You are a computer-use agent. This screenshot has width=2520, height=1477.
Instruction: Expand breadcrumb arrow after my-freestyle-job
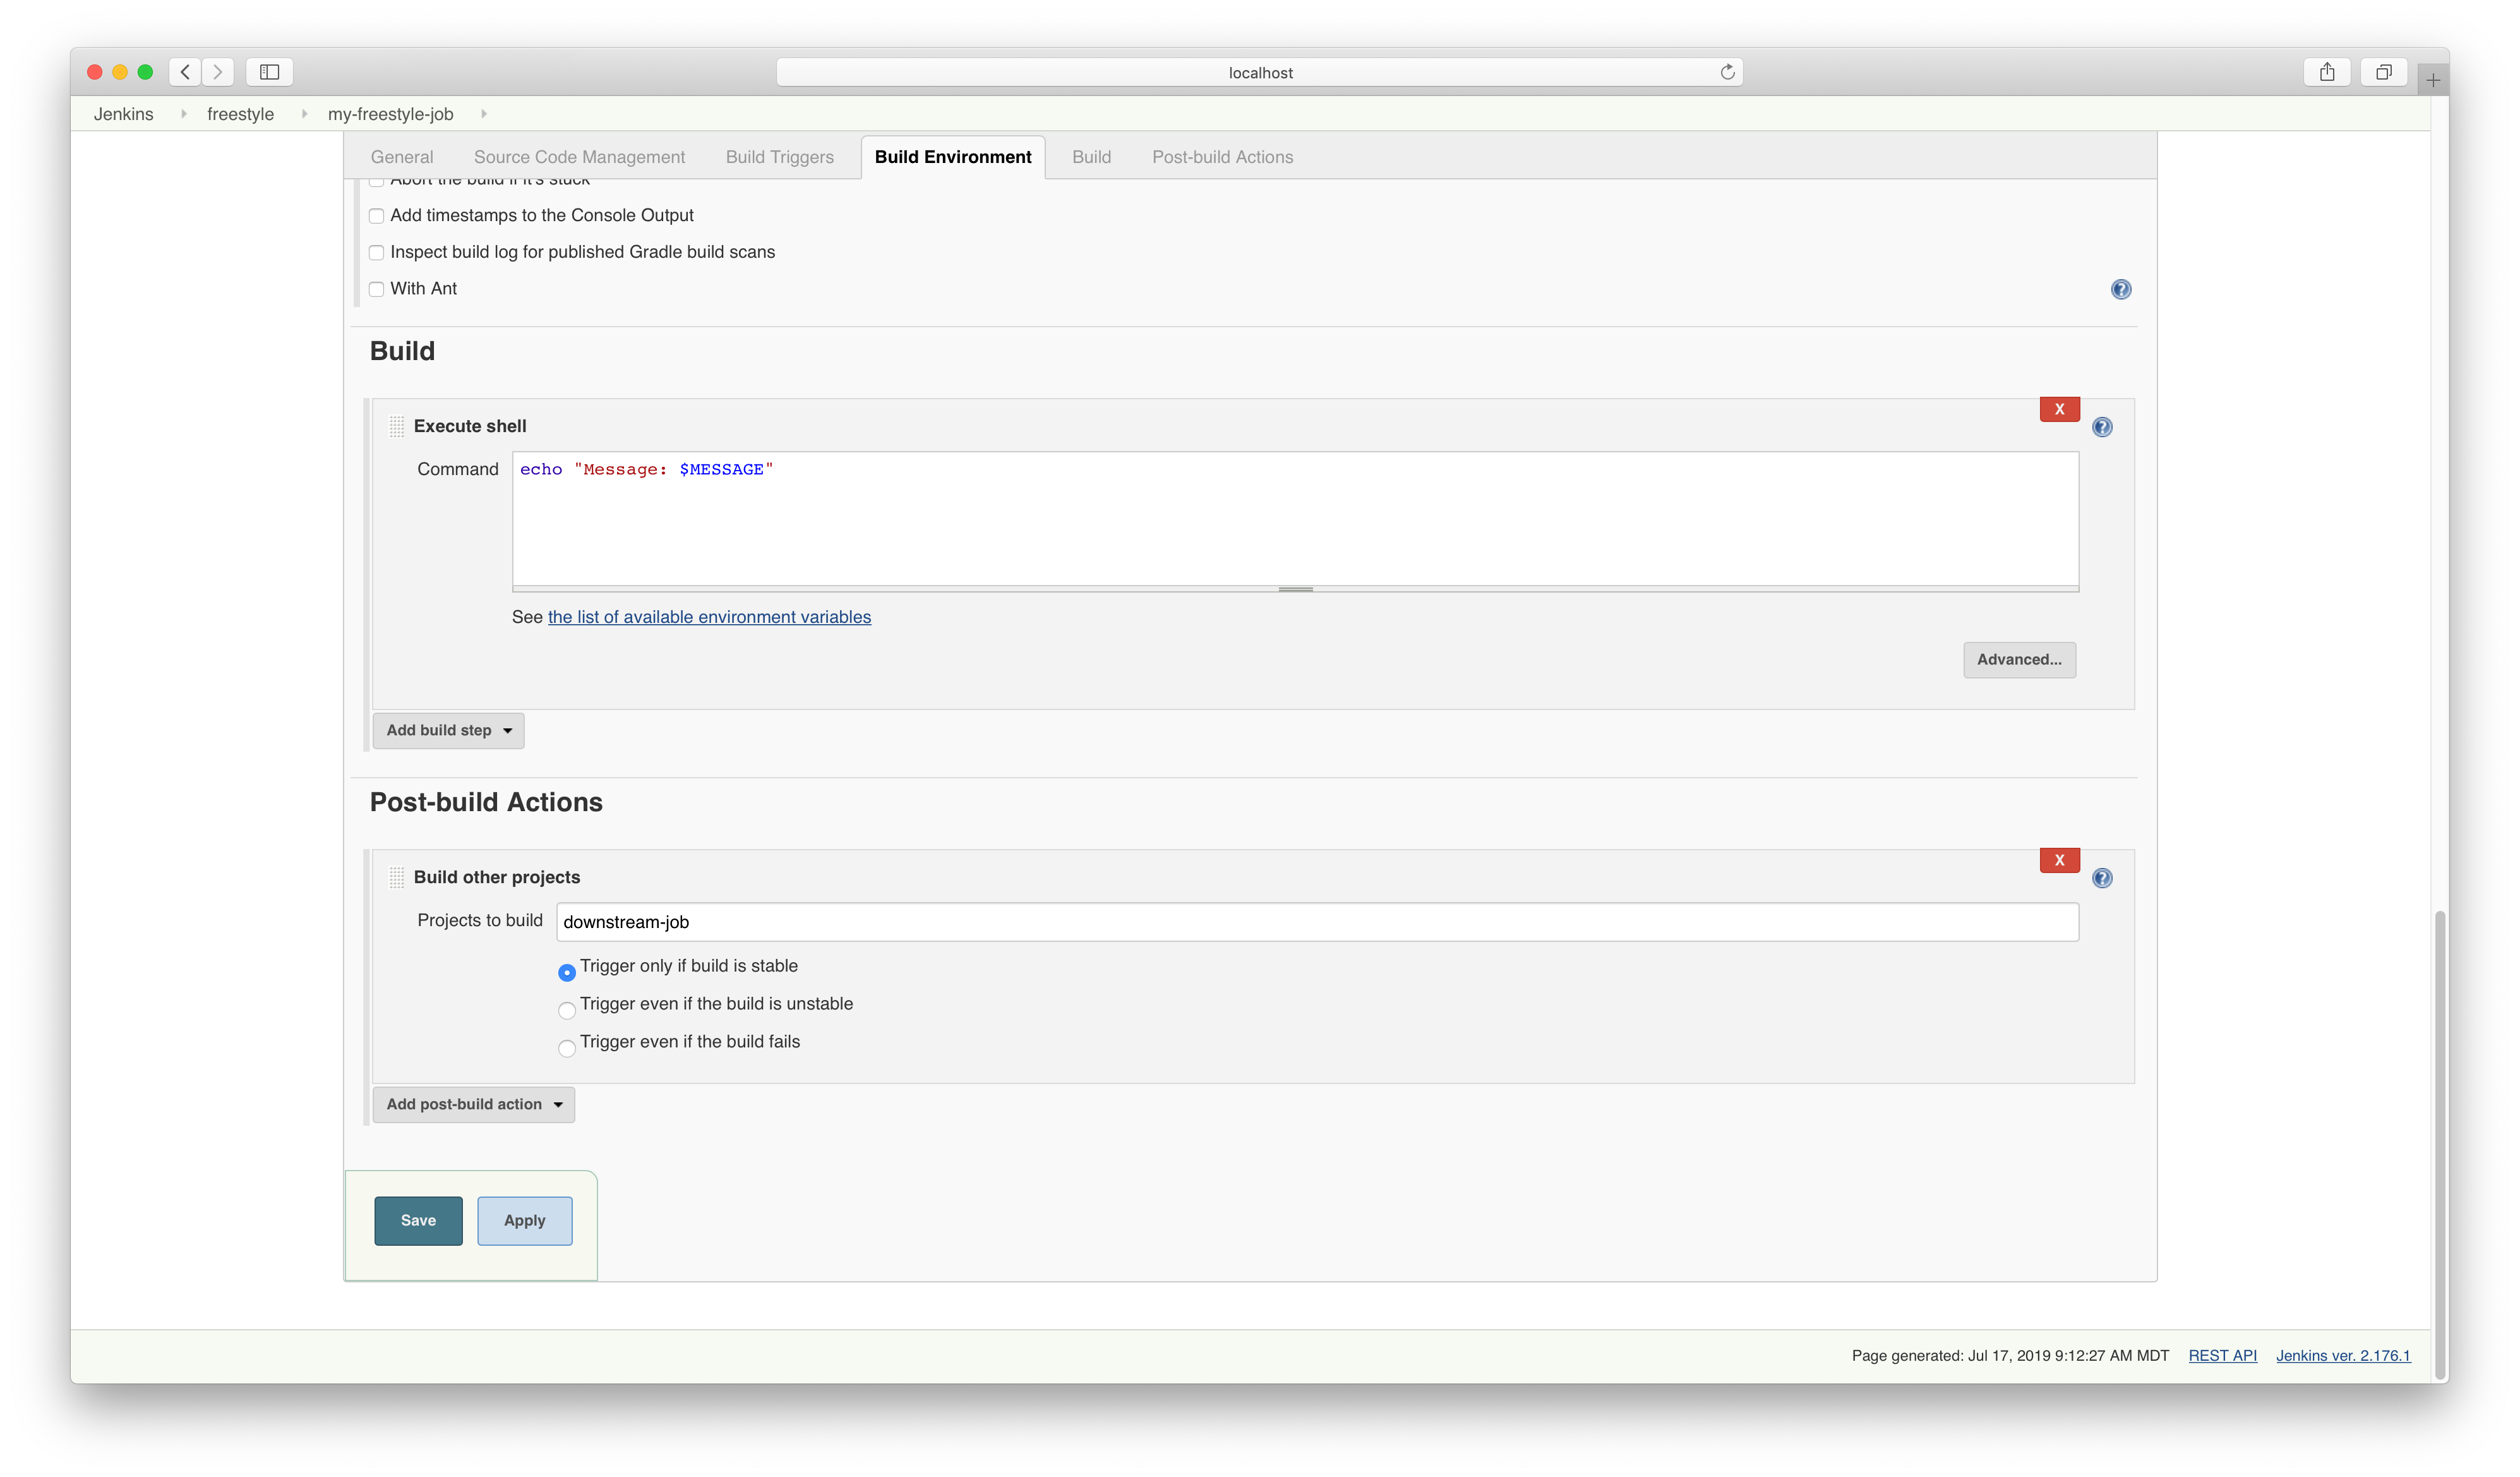pyautogui.click(x=484, y=114)
